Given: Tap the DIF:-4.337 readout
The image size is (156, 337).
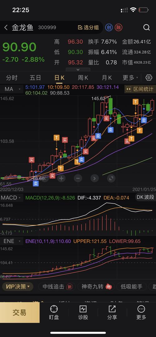Looking at the screenshot, I should coord(89,197).
